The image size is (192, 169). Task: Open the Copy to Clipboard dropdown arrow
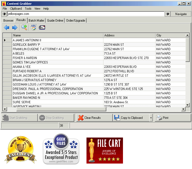[151, 118]
